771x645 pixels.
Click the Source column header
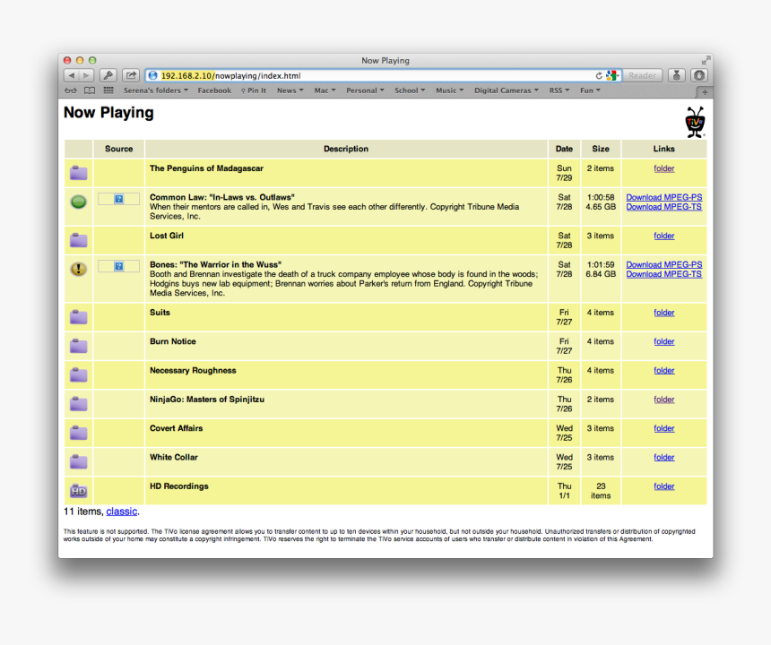tap(118, 149)
